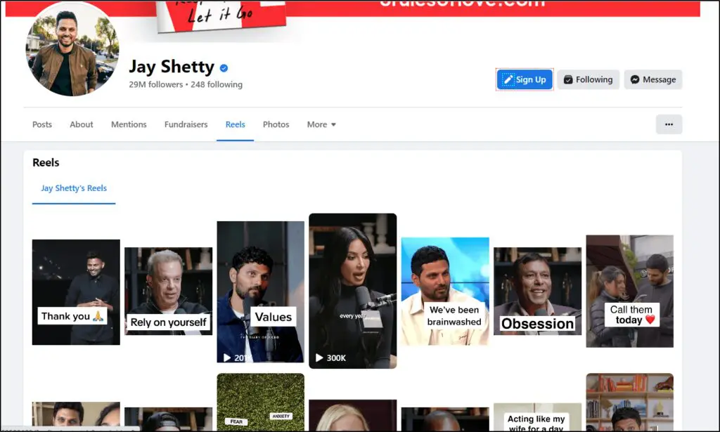720x432 pixels.
Task: Click the pencil icon inside the Sign Up button
Action: (x=508, y=79)
